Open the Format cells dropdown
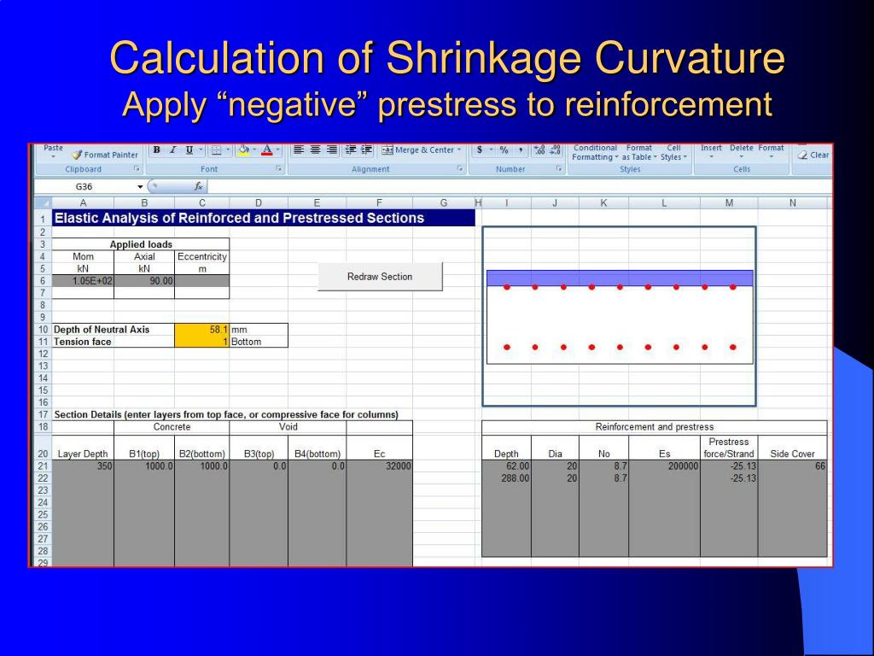Screen dimensions: 874x656 (x=771, y=151)
